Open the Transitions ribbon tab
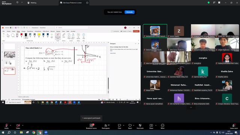Viewport: 240px width, 135px height. point(30,31)
